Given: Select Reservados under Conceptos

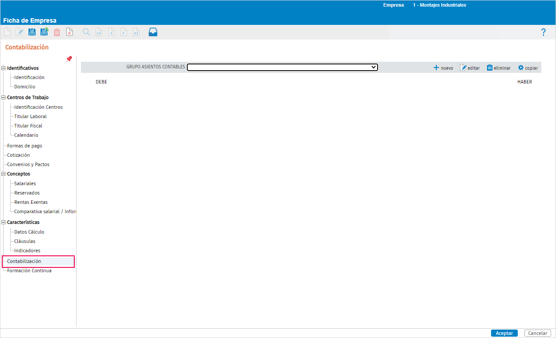Looking at the screenshot, I should tap(27, 193).
